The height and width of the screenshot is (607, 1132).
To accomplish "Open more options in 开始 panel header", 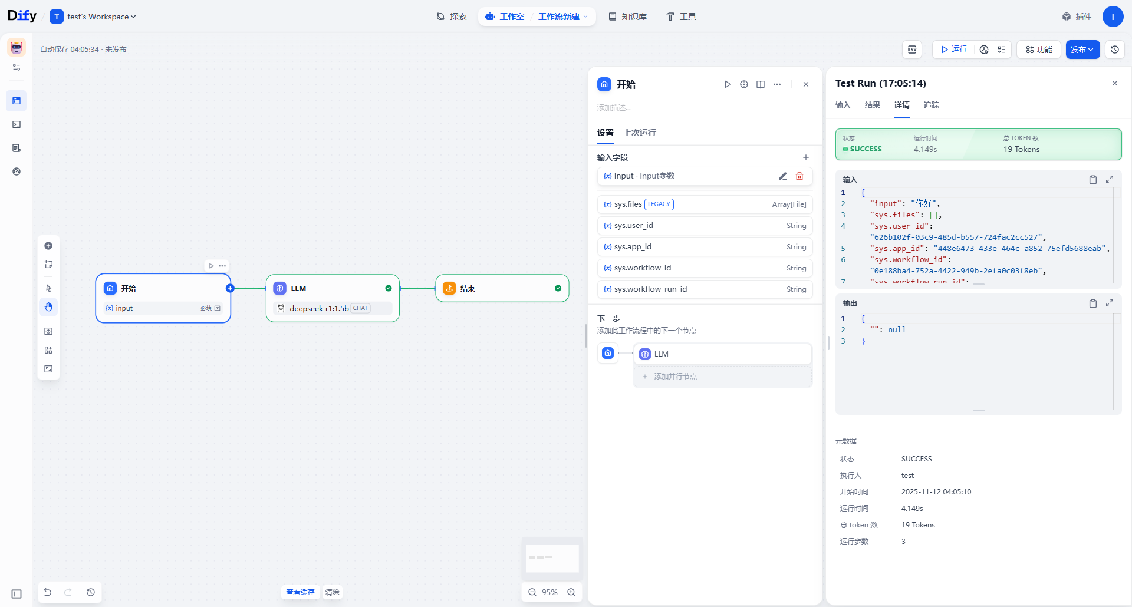I will click(777, 84).
